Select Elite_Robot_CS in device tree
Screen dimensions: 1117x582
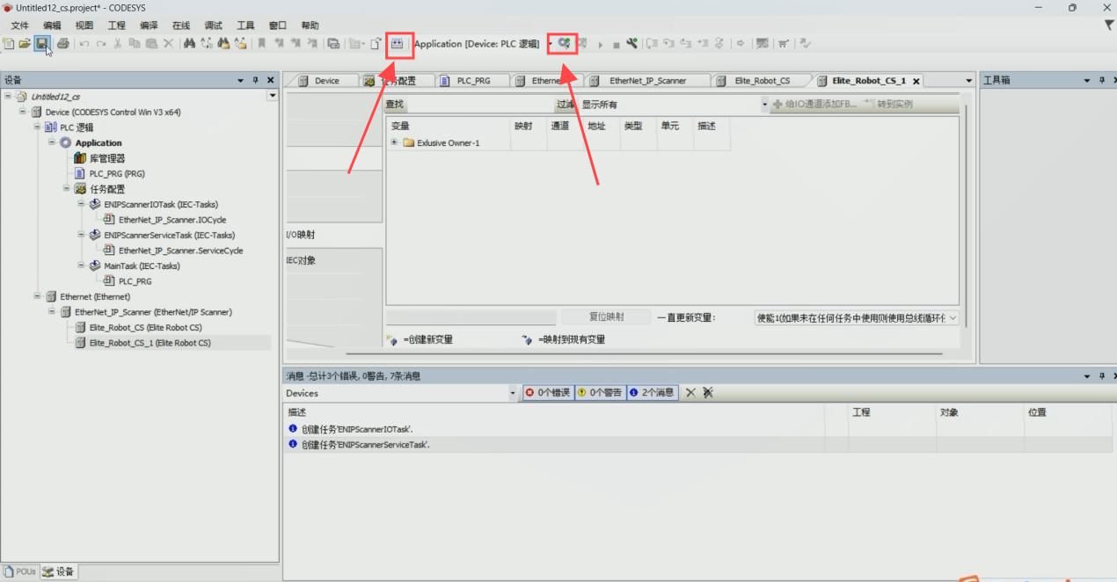click(145, 328)
